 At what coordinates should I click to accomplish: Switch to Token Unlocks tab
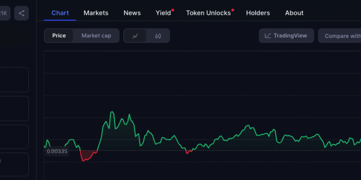point(208,13)
